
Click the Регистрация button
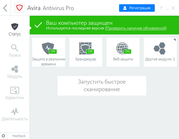[x=137, y=8]
